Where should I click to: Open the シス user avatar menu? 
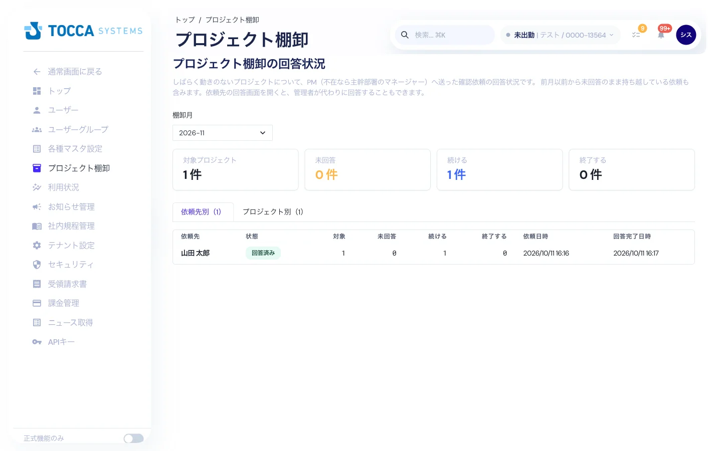point(686,35)
